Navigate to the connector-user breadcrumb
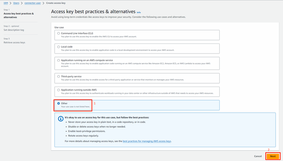The image size is (283, 161). [32, 3]
